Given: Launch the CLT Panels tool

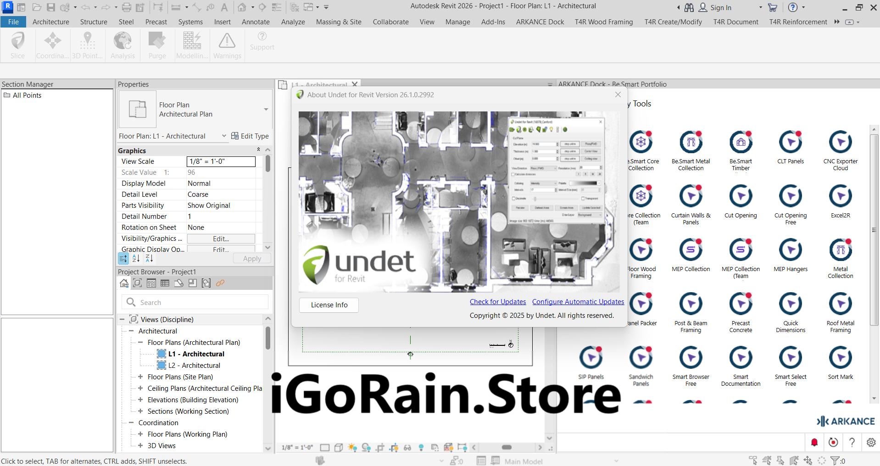Looking at the screenshot, I should click(x=790, y=143).
